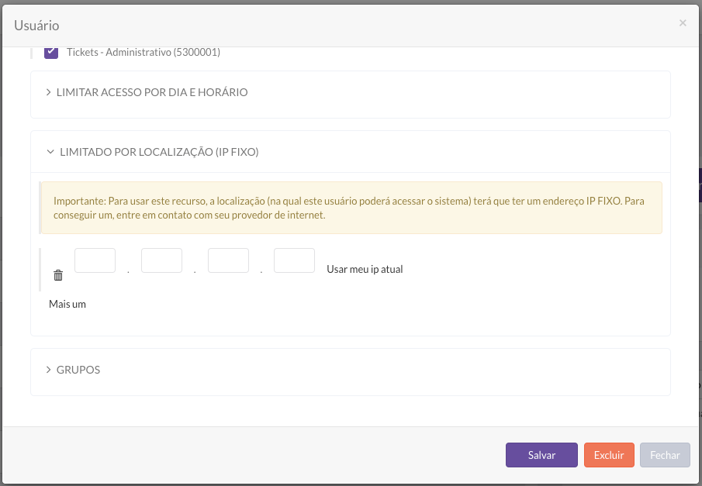Uncheck Tickets - Administrativo (5300001) checkbox

[x=51, y=52]
